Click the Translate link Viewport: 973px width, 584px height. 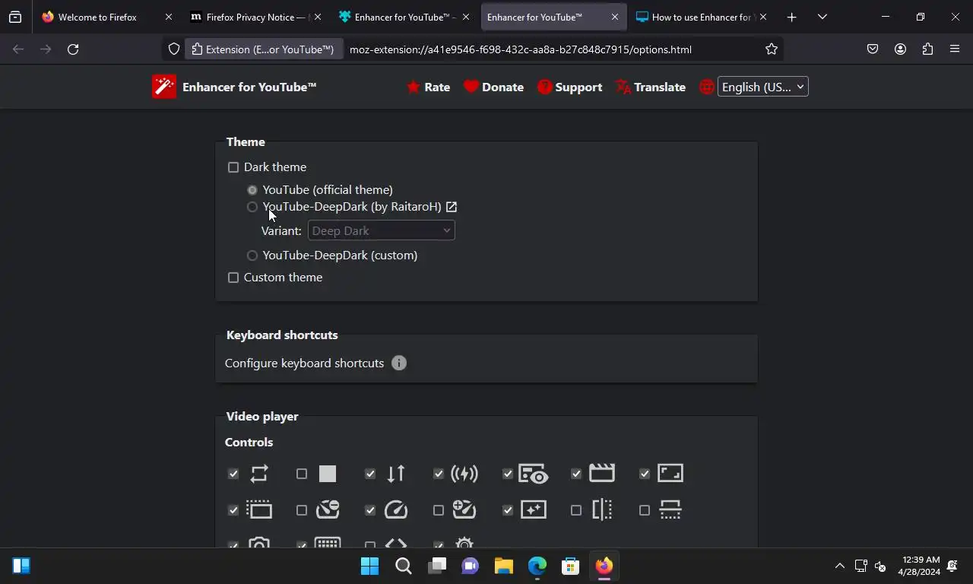click(x=651, y=87)
